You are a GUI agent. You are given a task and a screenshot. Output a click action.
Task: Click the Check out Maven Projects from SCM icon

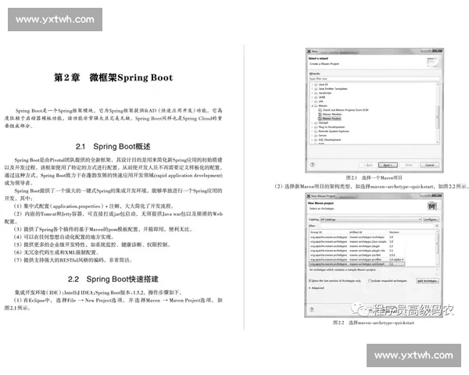[320, 110]
